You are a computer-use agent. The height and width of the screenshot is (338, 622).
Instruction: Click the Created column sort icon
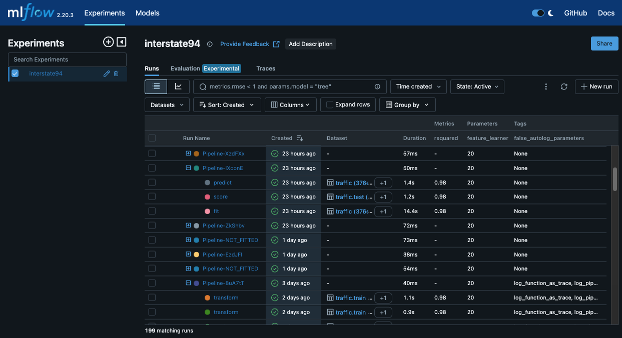(300, 138)
